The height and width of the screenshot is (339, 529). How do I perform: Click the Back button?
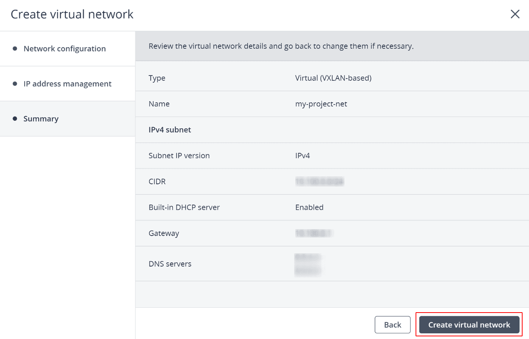click(392, 325)
